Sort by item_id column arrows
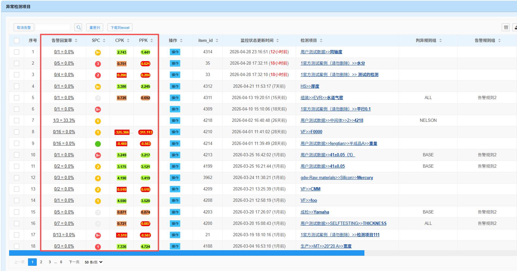 click(x=217, y=41)
